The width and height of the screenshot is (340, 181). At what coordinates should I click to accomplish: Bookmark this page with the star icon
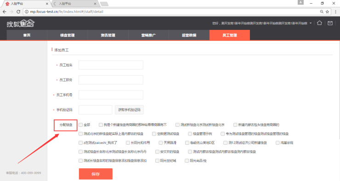click(328, 11)
